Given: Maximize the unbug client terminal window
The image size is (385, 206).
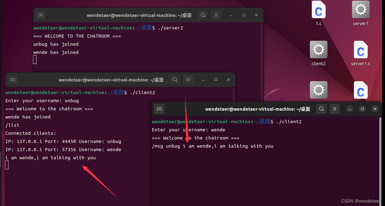Looking at the screenshot, I should 216,80.
